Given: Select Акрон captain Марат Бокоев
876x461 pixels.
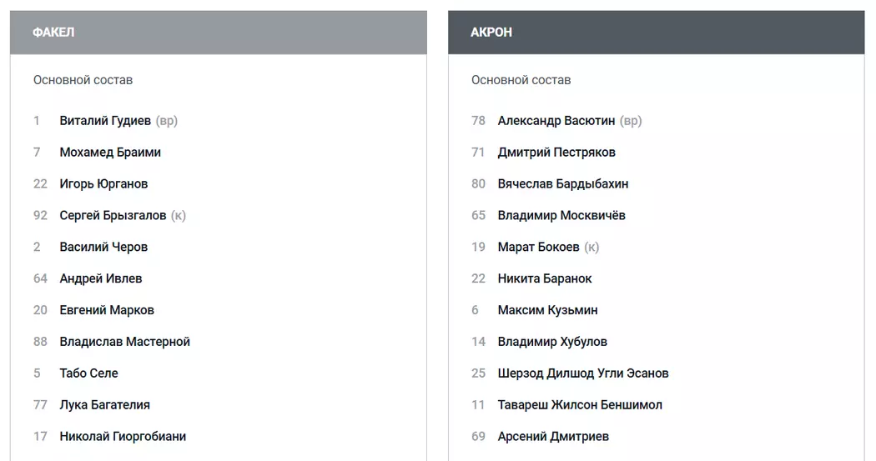Looking at the screenshot, I should tap(538, 248).
